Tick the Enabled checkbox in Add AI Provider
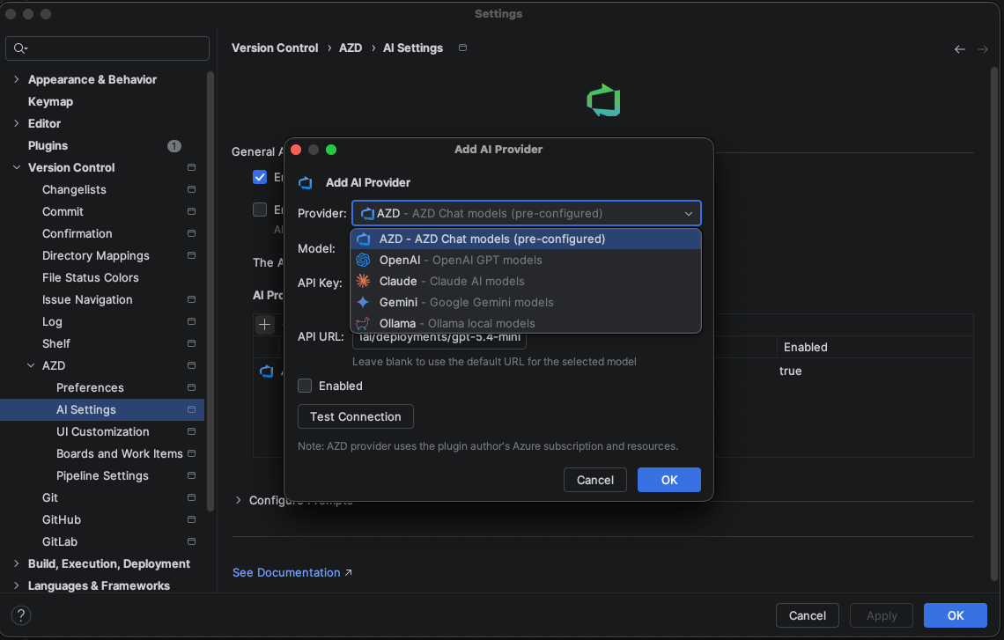Screen dimensions: 1004x640 click(305, 386)
